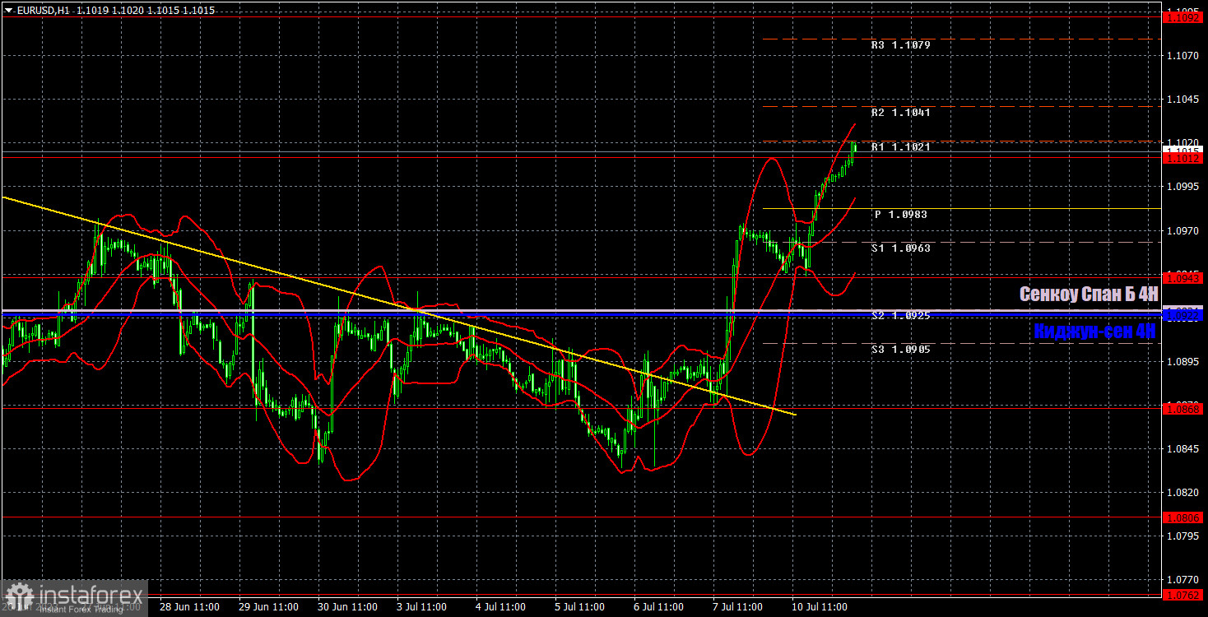Image resolution: width=1208 pixels, height=617 pixels.
Task: Select the S1 1.0963 support label
Action: 901,248
